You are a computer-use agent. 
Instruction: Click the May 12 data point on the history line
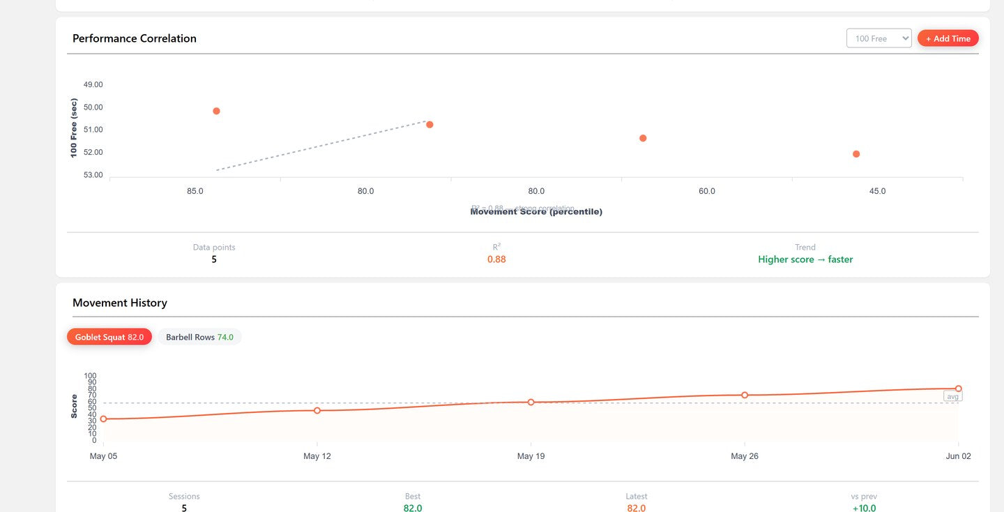[x=317, y=410]
